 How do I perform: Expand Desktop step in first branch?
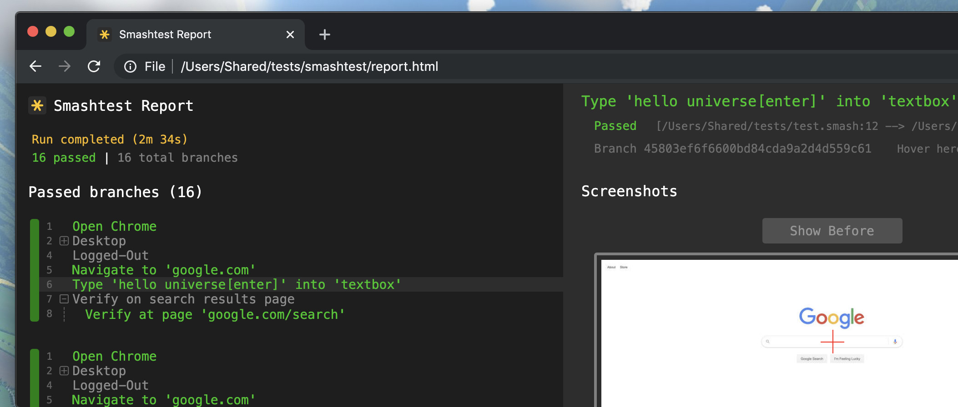(x=64, y=241)
